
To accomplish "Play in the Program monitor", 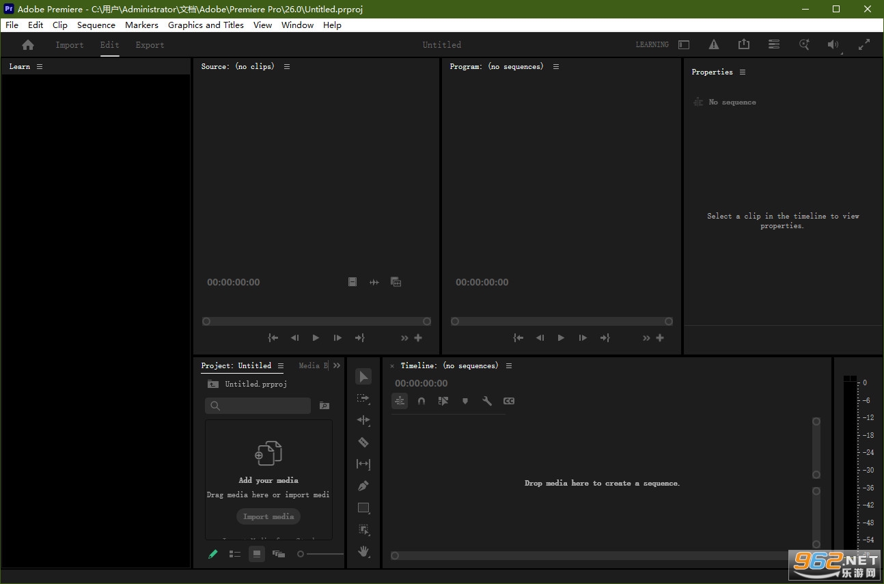I will tap(561, 338).
